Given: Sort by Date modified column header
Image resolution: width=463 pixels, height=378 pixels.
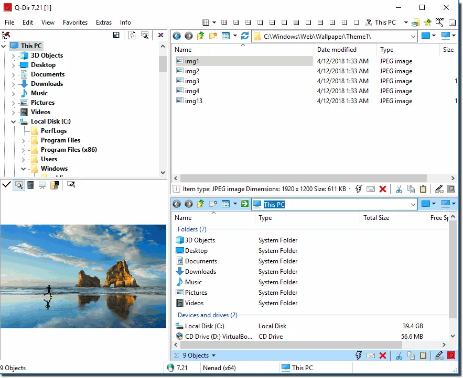Looking at the screenshot, I should point(337,50).
